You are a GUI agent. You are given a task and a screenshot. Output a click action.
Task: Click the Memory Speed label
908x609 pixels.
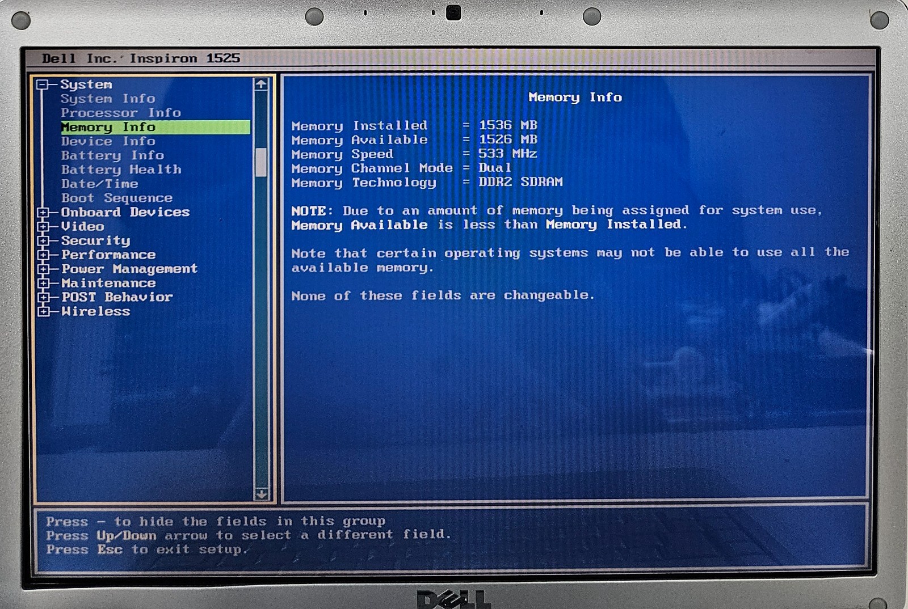342,154
